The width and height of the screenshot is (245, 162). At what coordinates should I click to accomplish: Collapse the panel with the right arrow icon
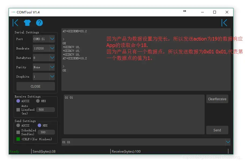[x=224, y=23]
